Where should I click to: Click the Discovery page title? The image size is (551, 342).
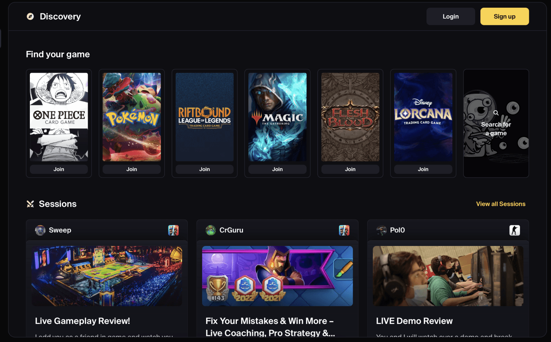click(x=60, y=16)
